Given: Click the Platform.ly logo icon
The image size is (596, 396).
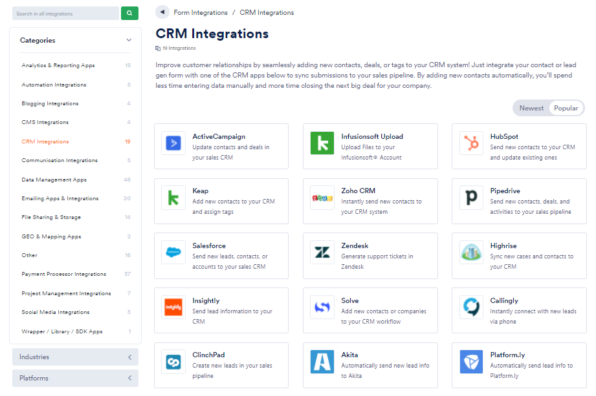Looking at the screenshot, I should [x=471, y=362].
